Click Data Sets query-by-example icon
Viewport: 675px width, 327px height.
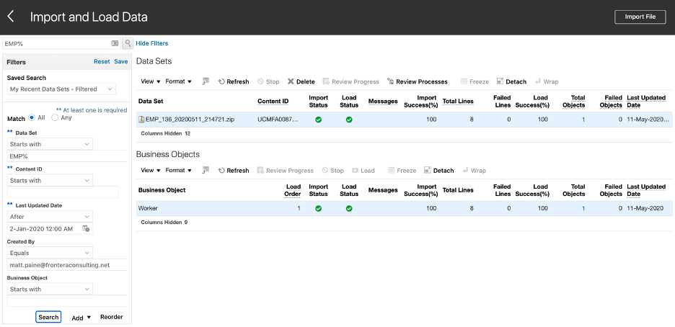pyautogui.click(x=206, y=81)
